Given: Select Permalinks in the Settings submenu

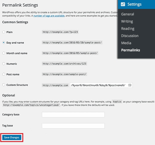Looking at the screenshot, I should (x=131, y=50).
